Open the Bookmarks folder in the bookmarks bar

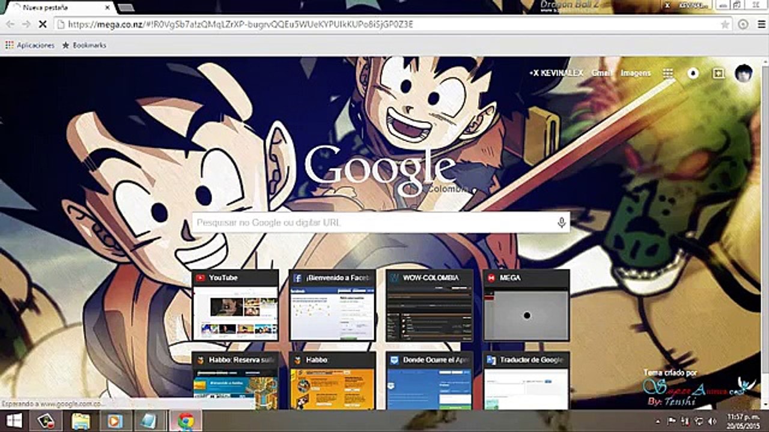pos(84,45)
